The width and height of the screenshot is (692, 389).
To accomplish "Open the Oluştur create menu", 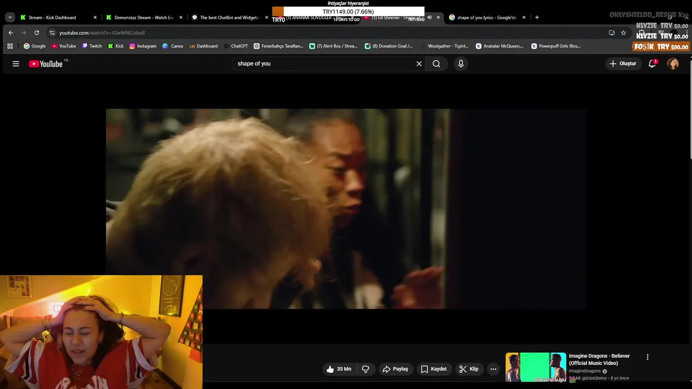I will [x=623, y=64].
